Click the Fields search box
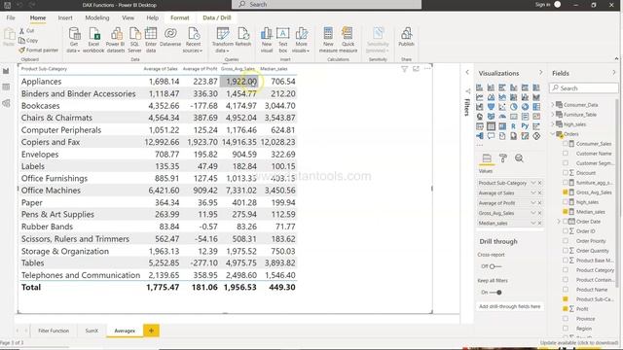The image size is (623, 350). click(x=584, y=88)
